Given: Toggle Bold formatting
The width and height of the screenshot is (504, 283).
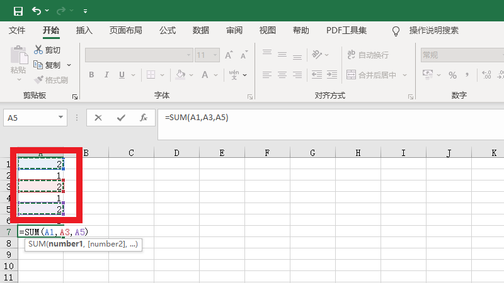Looking at the screenshot, I should [x=91, y=75].
